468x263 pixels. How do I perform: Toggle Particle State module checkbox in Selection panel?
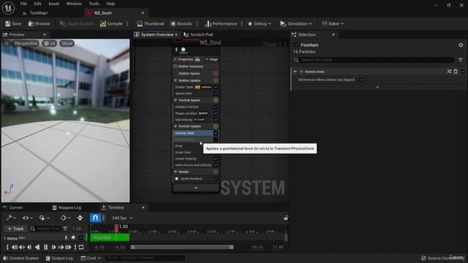pyautogui.click(x=463, y=72)
